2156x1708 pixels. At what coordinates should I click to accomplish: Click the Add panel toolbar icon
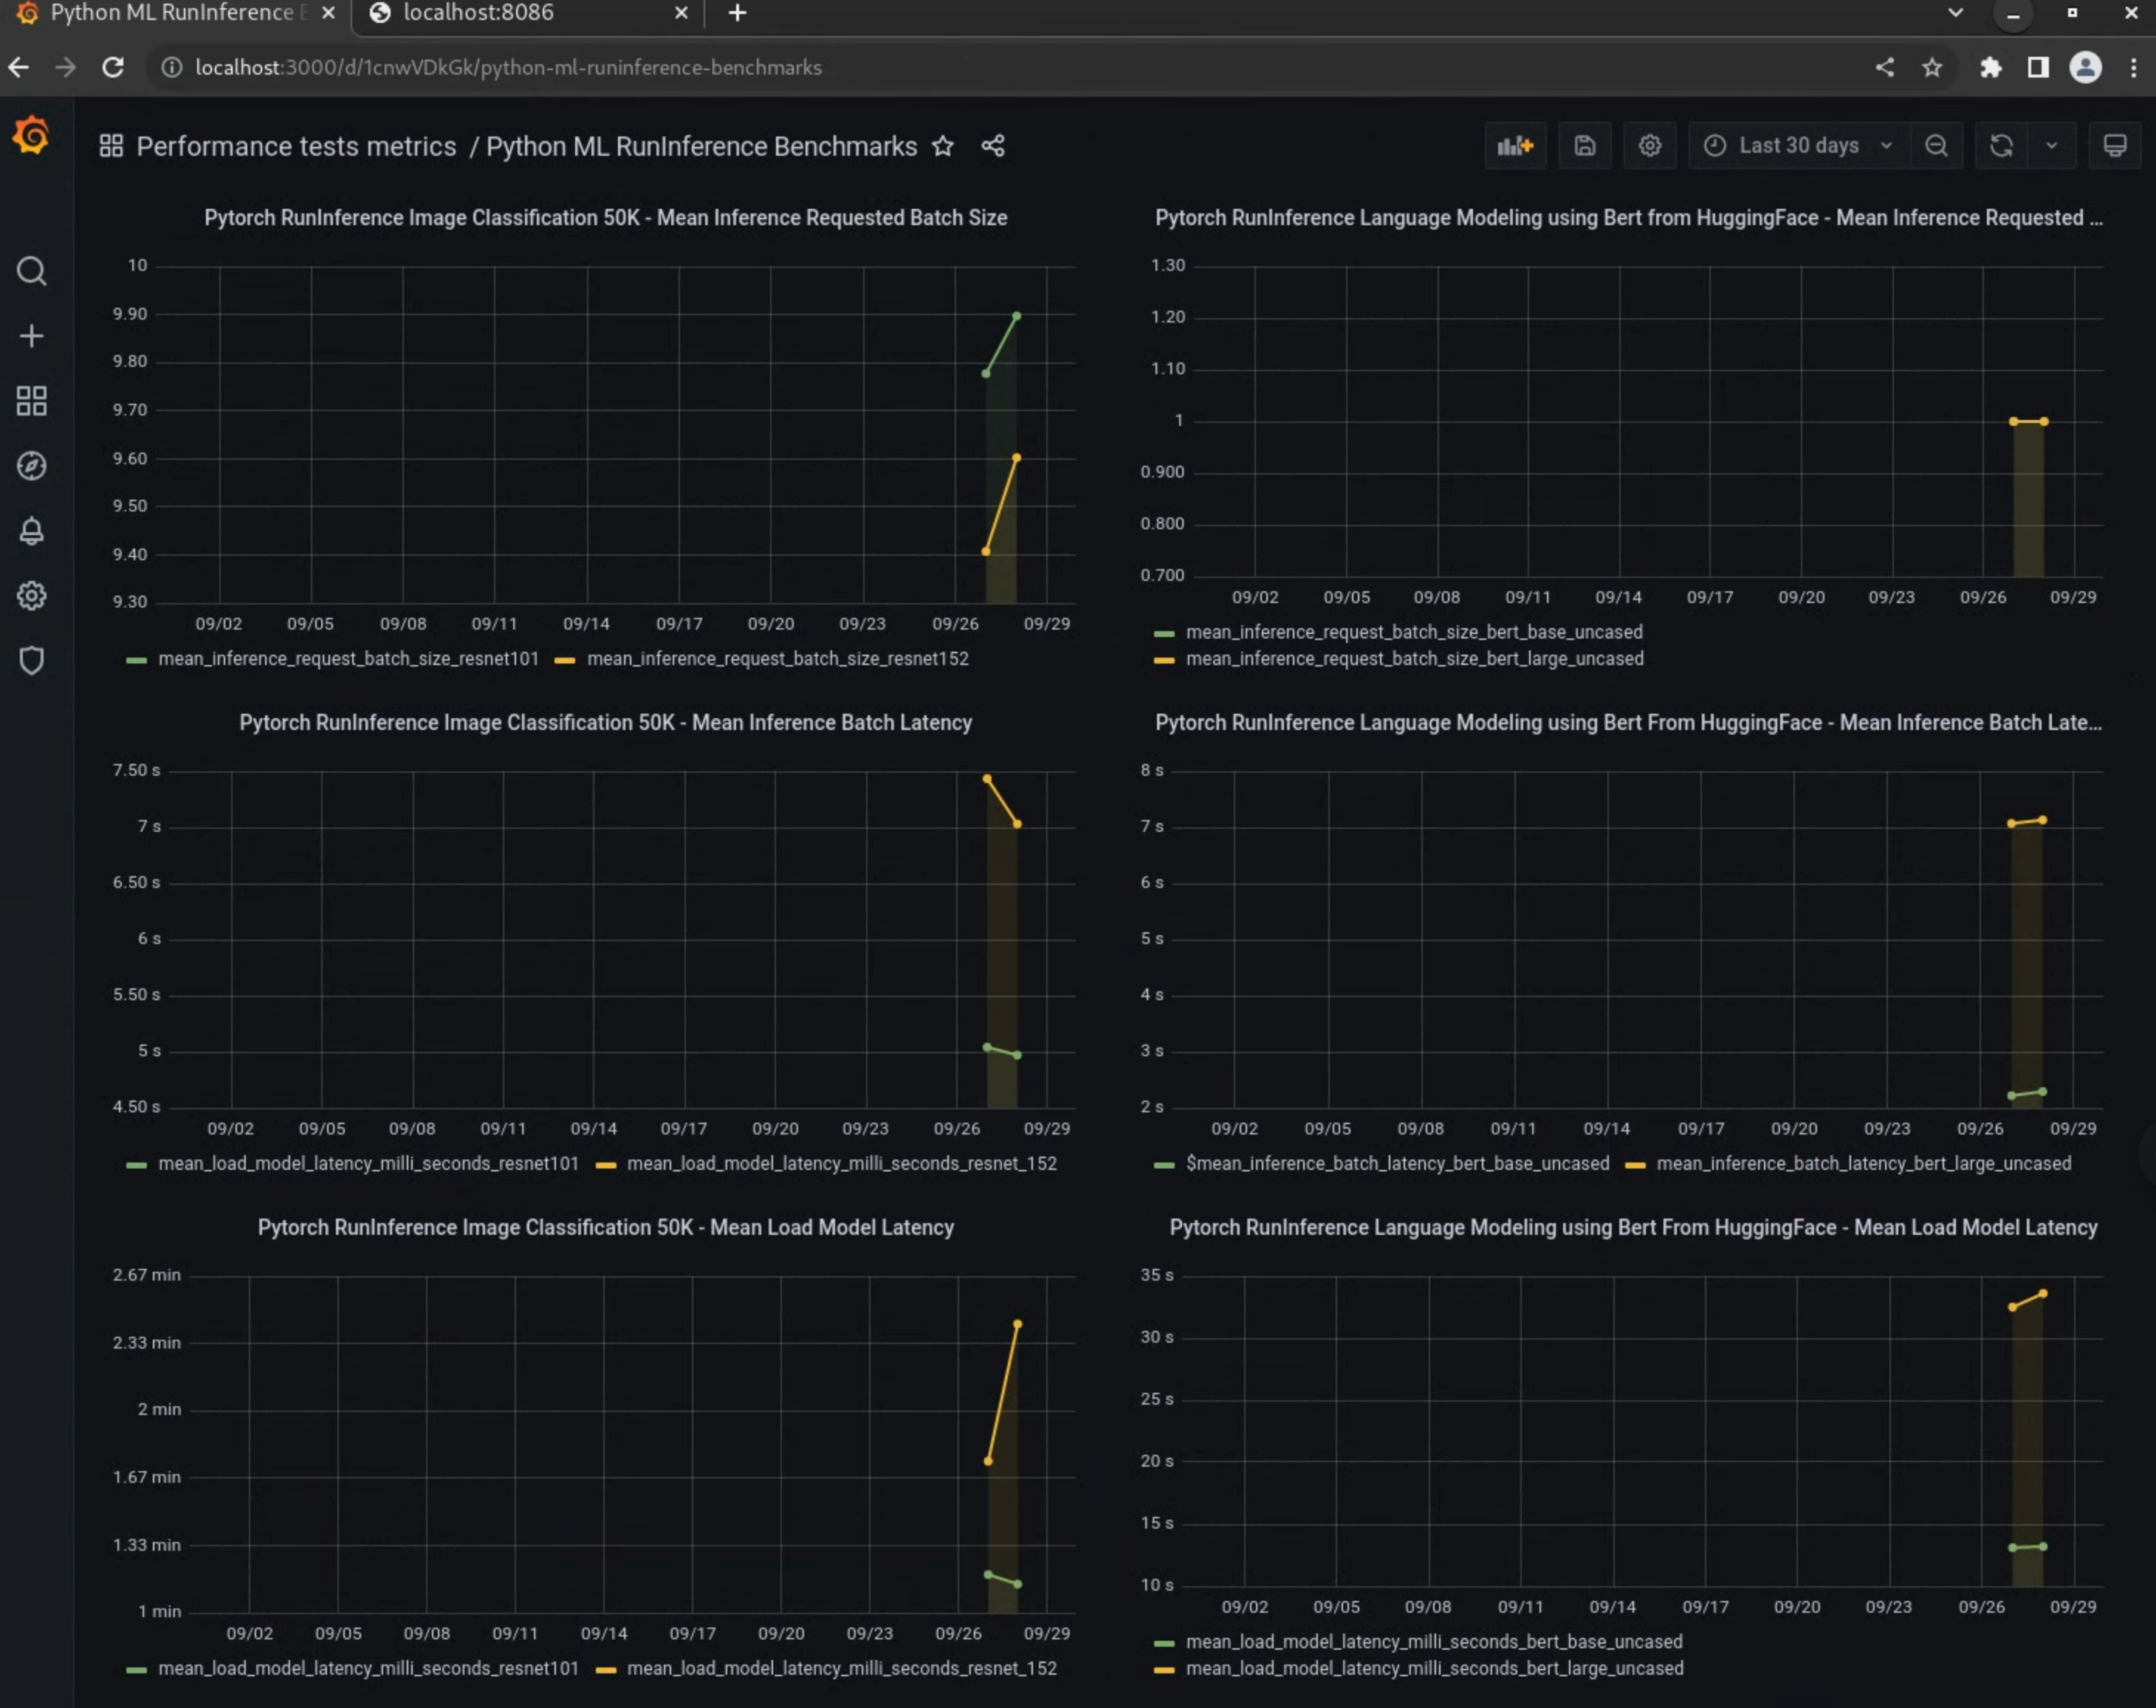tap(1514, 146)
